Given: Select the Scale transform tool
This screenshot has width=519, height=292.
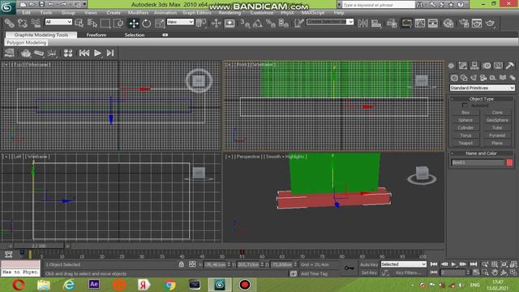Looking at the screenshot, I should [160, 24].
